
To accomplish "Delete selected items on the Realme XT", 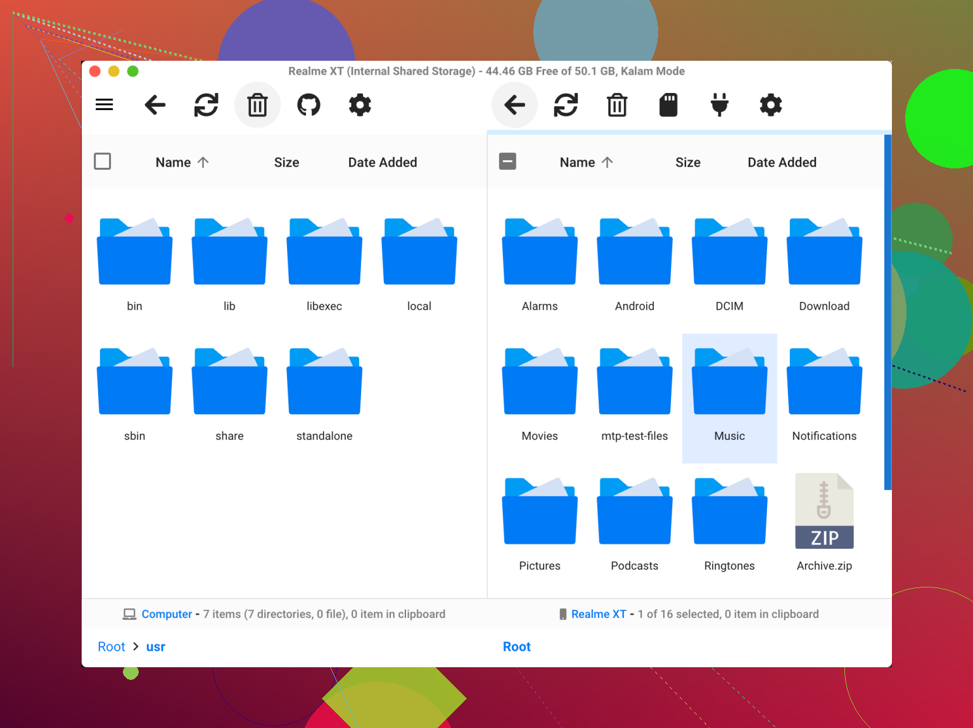I will click(x=617, y=105).
